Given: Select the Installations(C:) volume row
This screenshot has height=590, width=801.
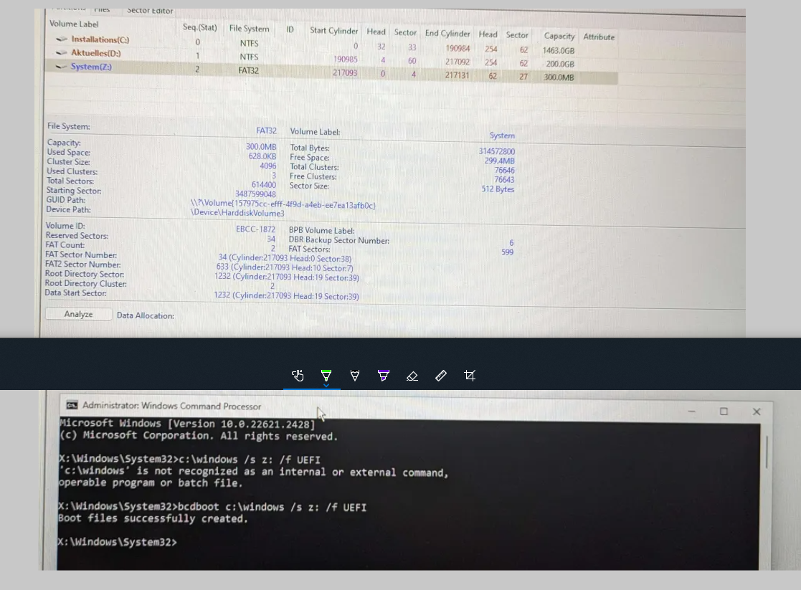Looking at the screenshot, I should coord(331,44).
